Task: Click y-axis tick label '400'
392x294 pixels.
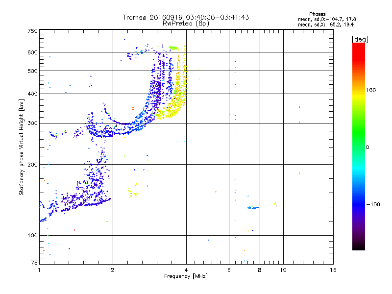Action: (x=32, y=94)
